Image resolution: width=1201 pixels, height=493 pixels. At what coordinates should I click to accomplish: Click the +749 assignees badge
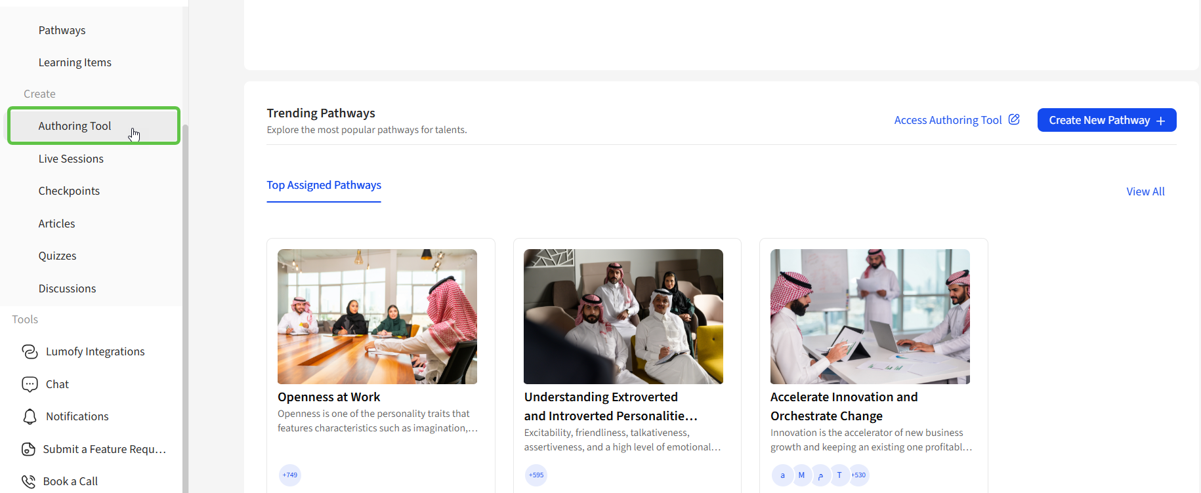click(x=289, y=475)
